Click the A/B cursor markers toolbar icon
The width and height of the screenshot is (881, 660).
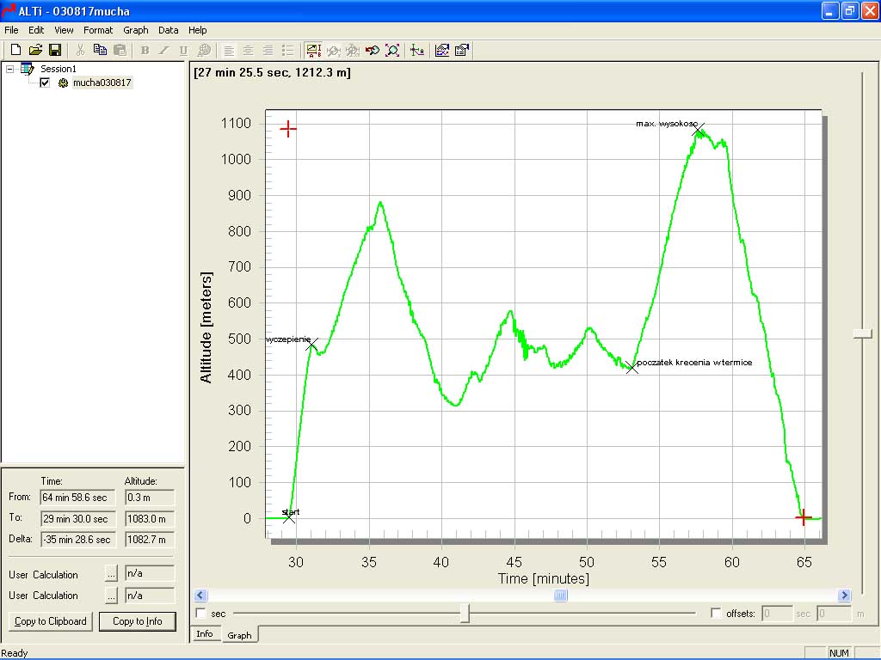tap(312, 51)
